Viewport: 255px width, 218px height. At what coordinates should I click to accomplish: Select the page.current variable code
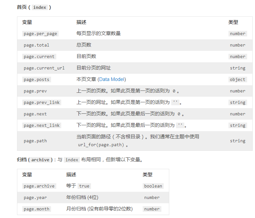39,56
